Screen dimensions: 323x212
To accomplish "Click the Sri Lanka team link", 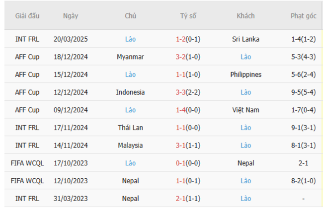I will pos(245,39).
